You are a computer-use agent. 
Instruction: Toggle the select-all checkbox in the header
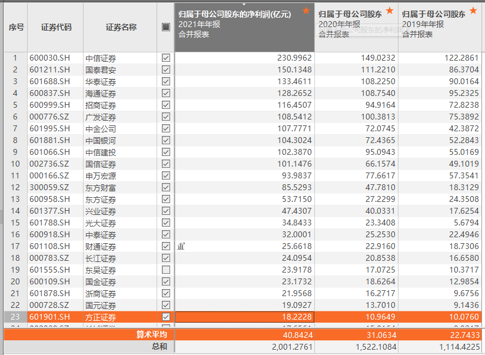tap(166, 27)
